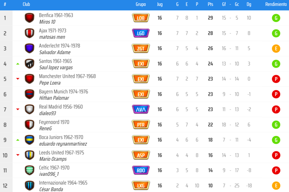Click red P result circle for Manchester United
Image resolution: width=289 pixels, height=192 pixels.
point(276,79)
